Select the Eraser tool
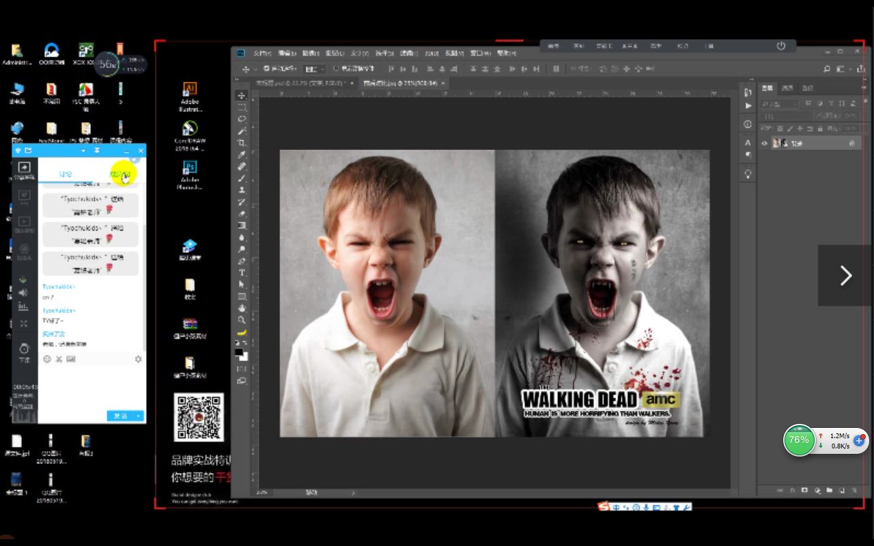The width and height of the screenshot is (874, 546). [x=242, y=214]
